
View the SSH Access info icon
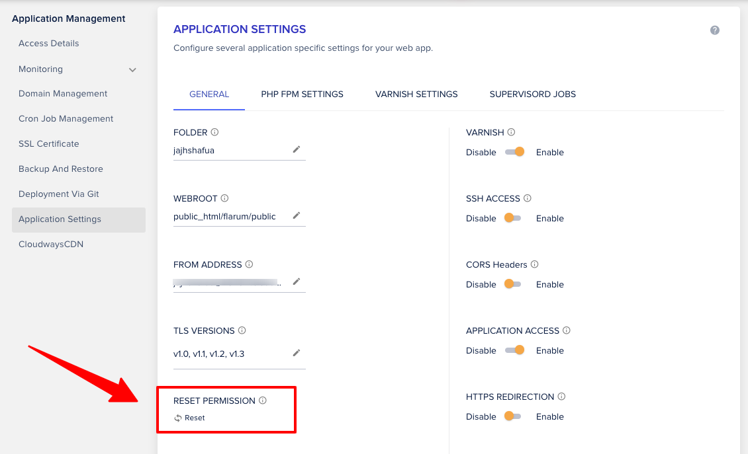[526, 198]
